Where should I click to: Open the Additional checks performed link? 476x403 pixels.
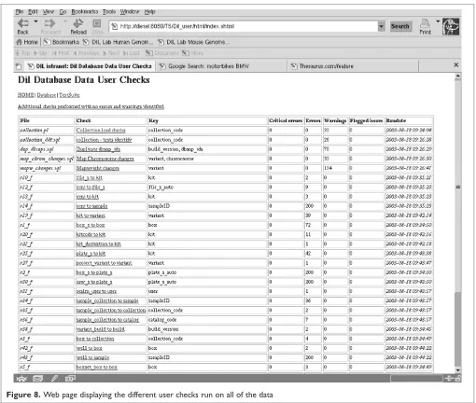pyautogui.click(x=91, y=106)
